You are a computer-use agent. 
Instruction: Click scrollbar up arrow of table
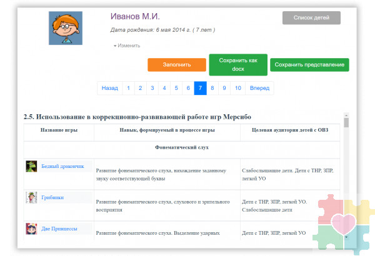coord(347,116)
